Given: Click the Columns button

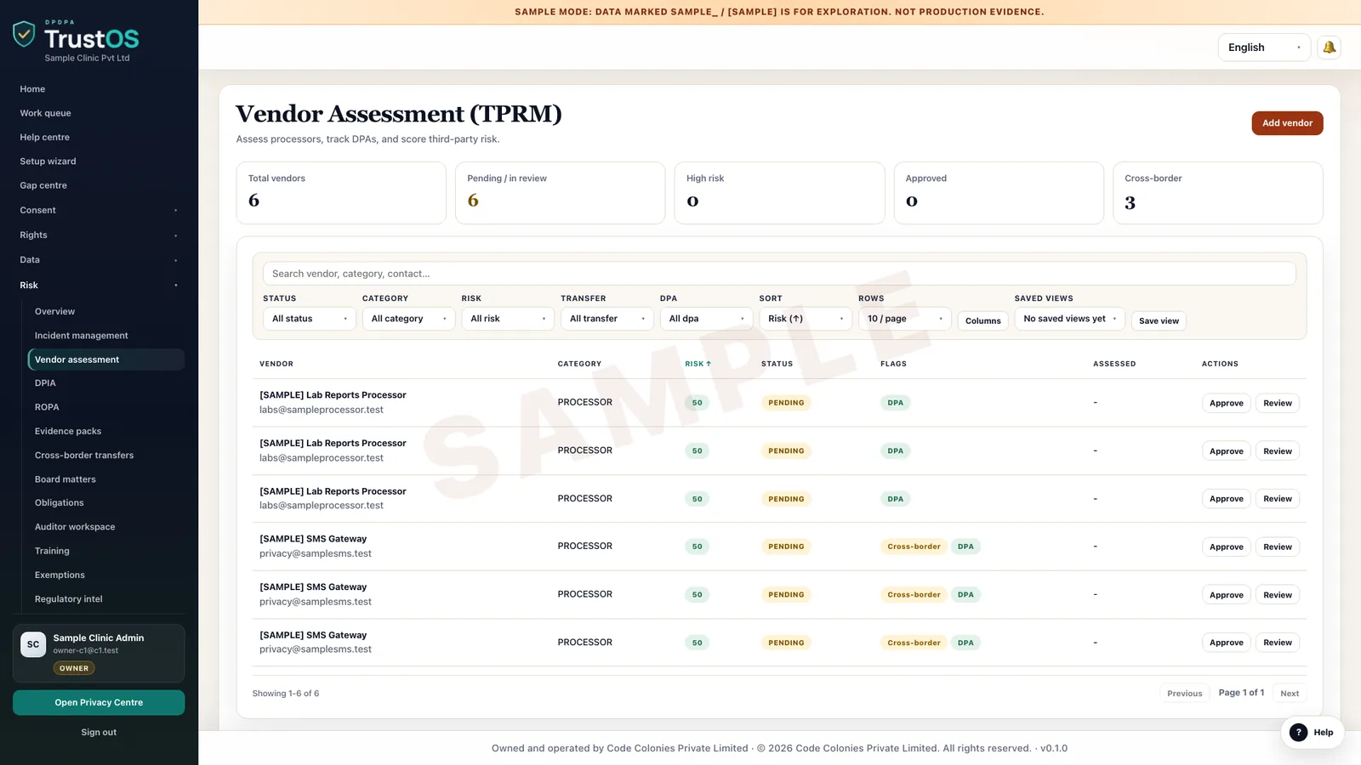Looking at the screenshot, I should tap(982, 320).
